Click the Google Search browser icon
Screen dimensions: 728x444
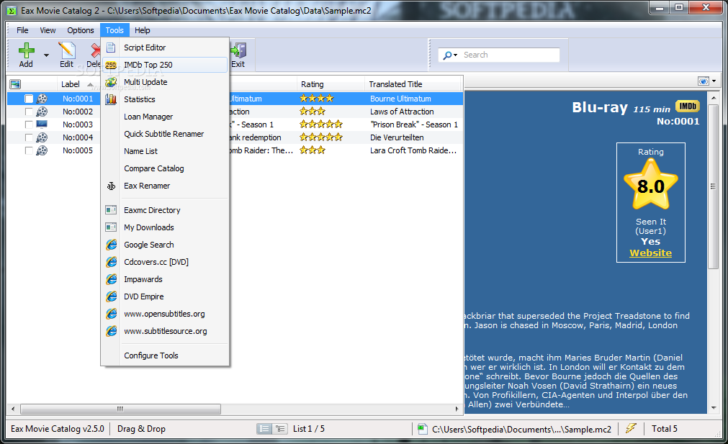(112, 245)
